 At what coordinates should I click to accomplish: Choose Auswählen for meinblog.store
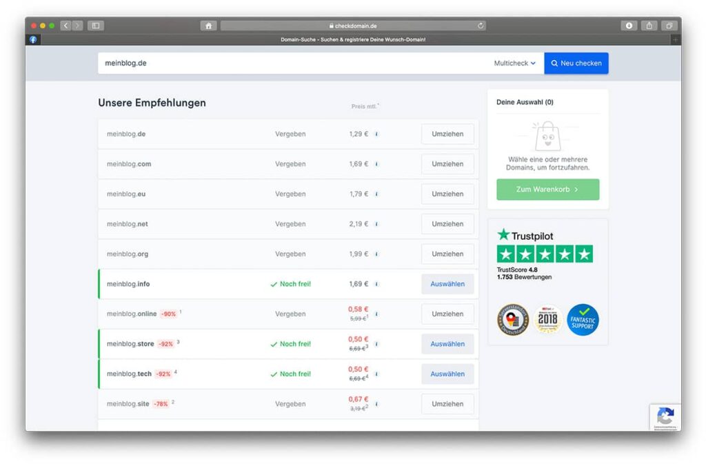coord(447,344)
